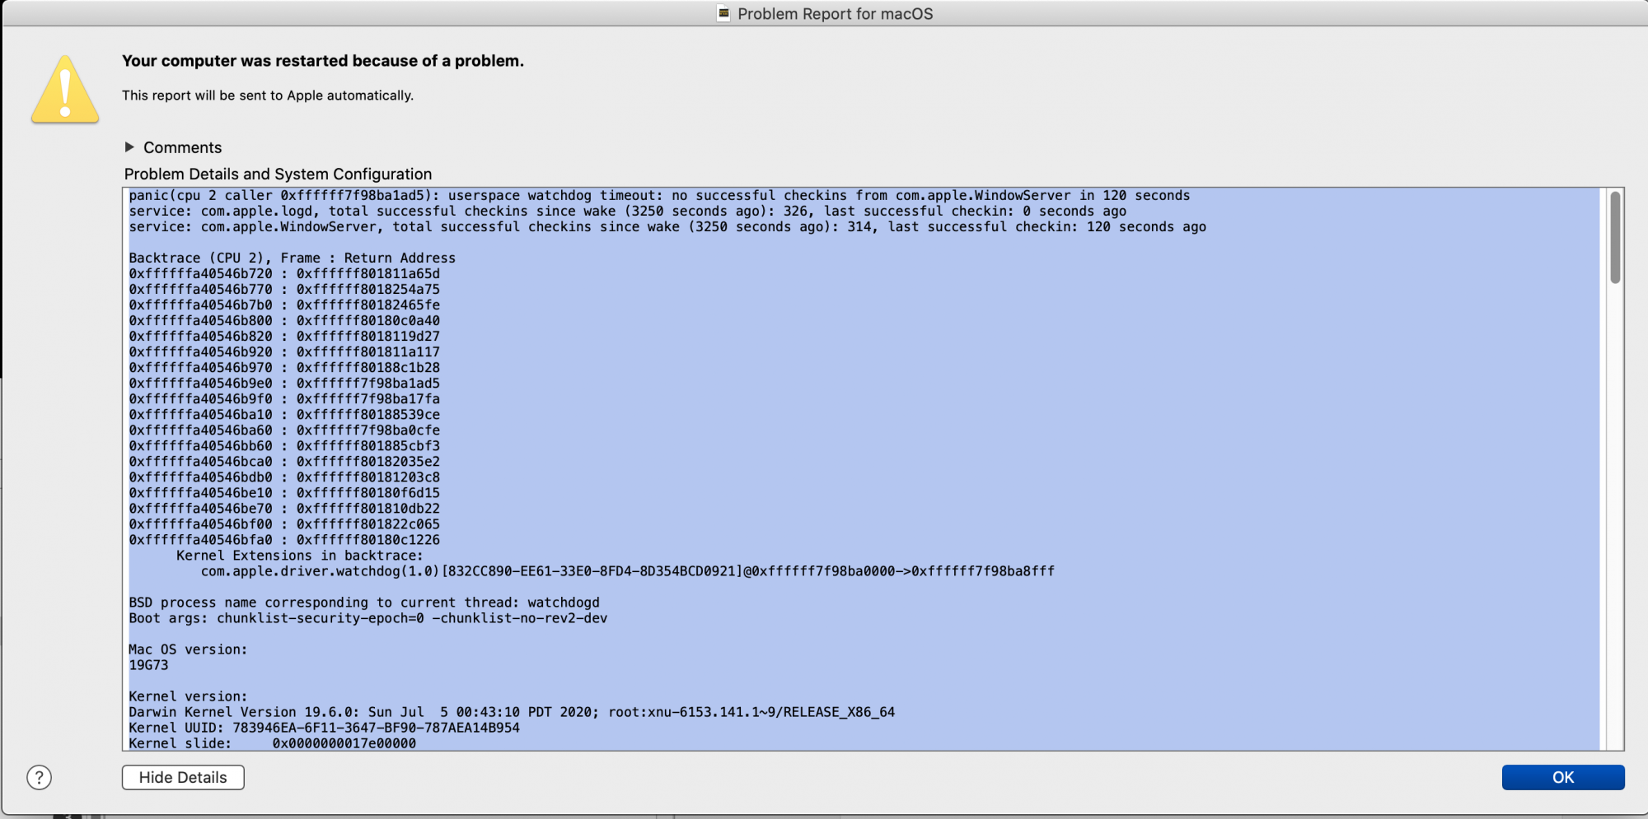Click the Hide Details button
The image size is (1648, 819).
[183, 777]
